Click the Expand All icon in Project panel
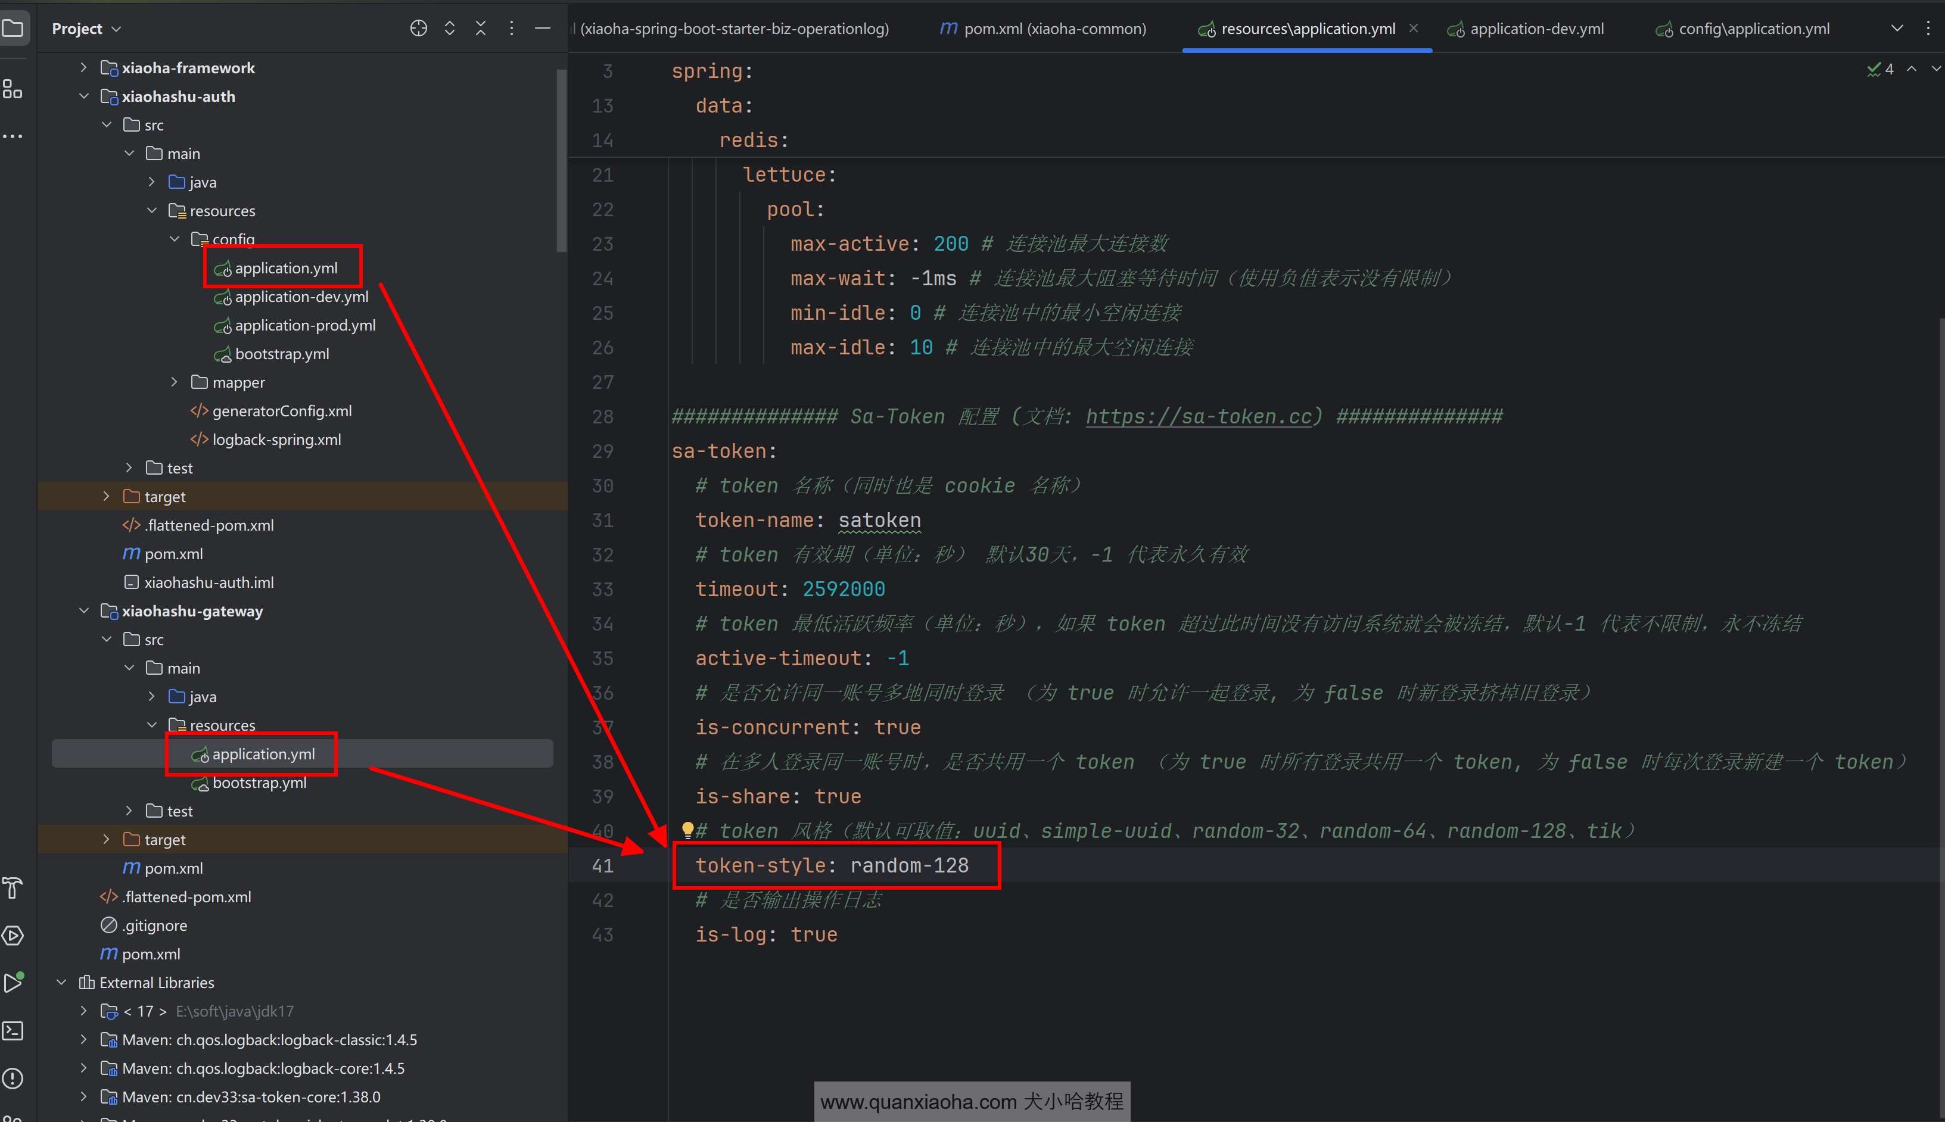 449,29
